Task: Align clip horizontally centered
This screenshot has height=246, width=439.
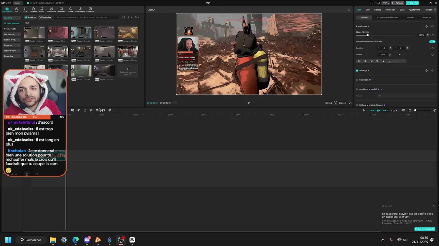Action: coord(365,61)
